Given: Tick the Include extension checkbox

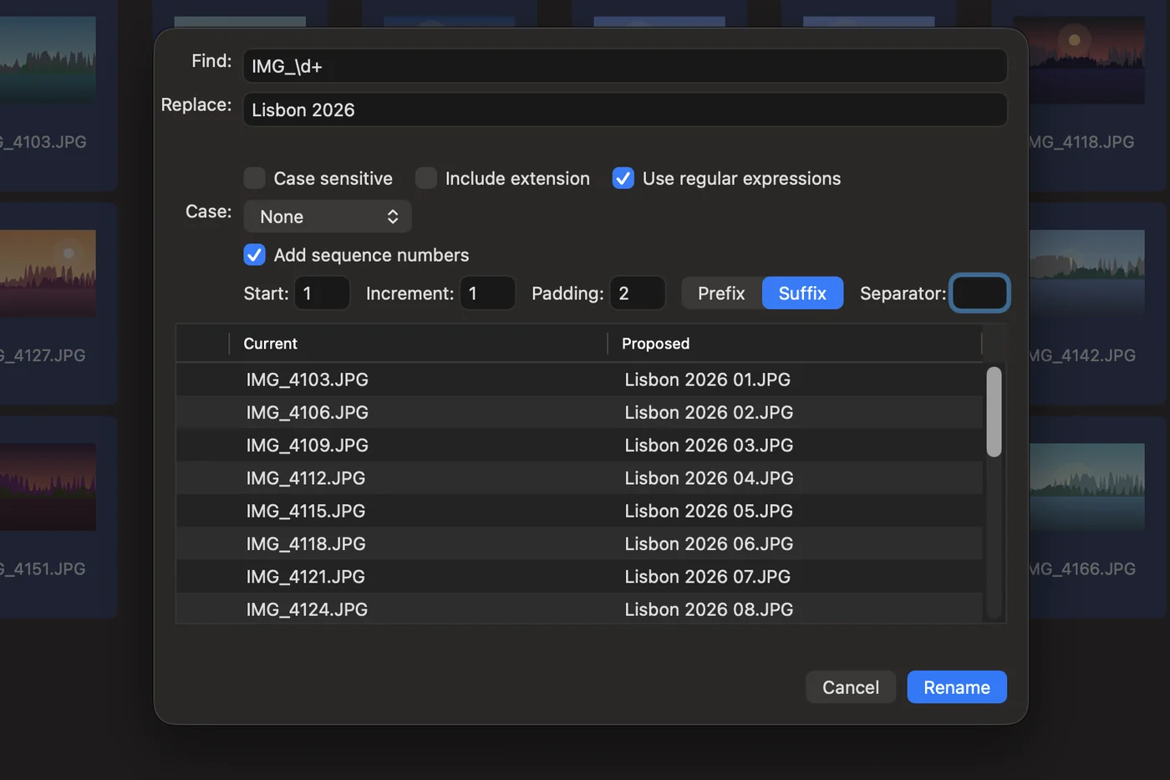Looking at the screenshot, I should pyautogui.click(x=426, y=178).
